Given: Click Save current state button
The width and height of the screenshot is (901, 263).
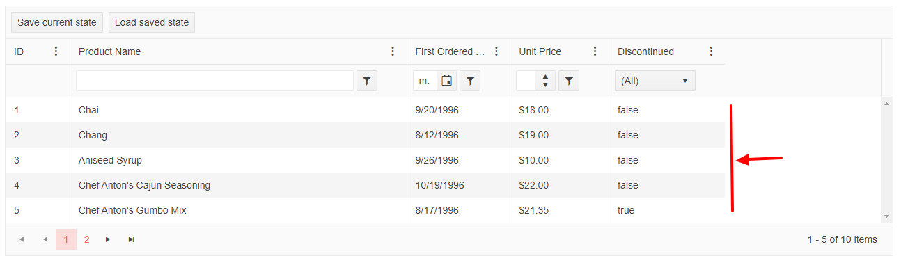Looking at the screenshot, I should pyautogui.click(x=57, y=22).
